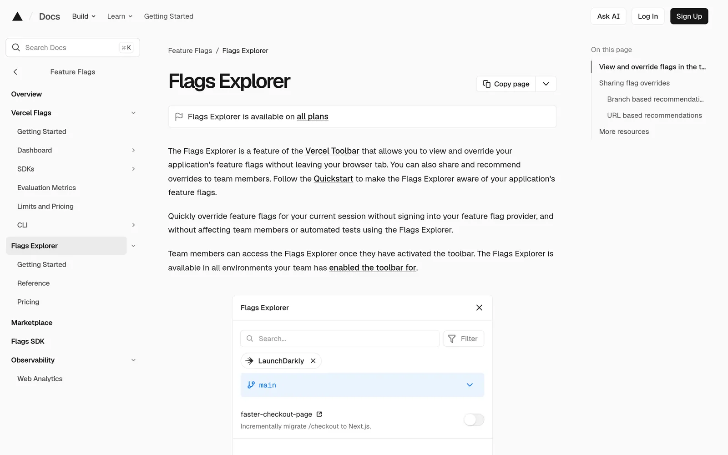Expand the SDKs sidebar item
The height and width of the screenshot is (455, 728).
[133, 169]
